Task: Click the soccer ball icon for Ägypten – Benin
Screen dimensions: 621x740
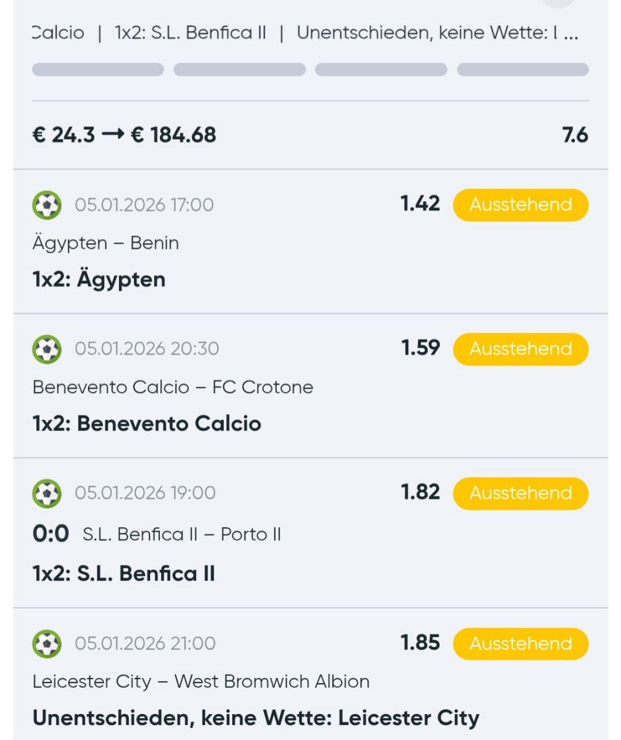Action: (47, 205)
